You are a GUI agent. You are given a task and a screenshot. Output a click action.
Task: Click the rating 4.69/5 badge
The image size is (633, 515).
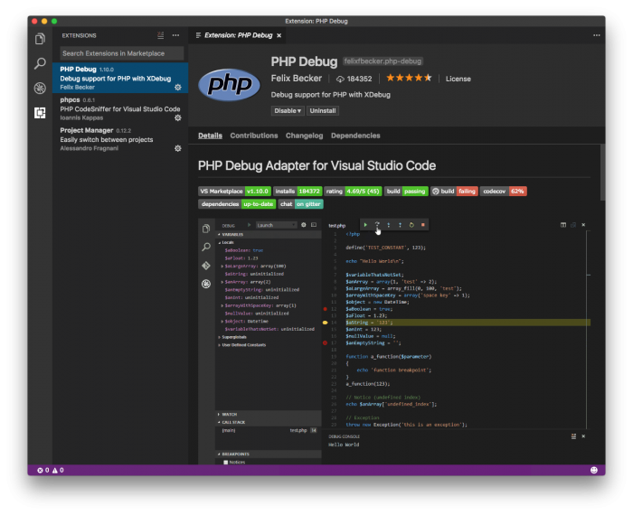tap(353, 192)
